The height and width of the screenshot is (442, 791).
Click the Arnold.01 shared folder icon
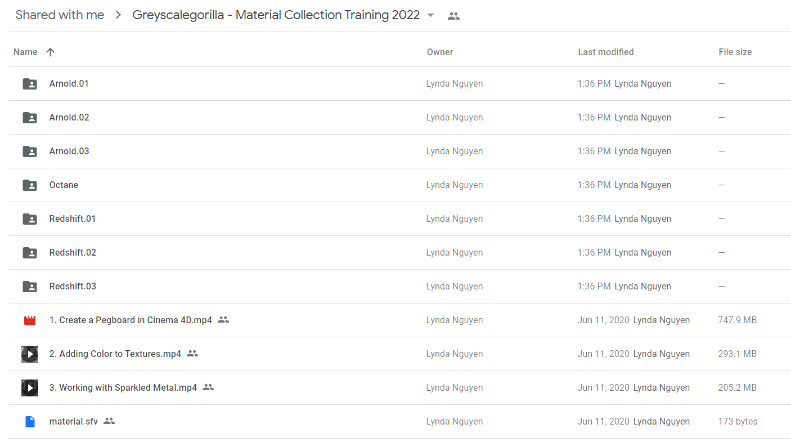(30, 84)
